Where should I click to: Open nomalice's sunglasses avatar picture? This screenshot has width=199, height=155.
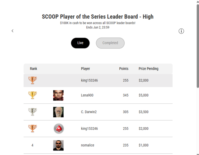[58, 145]
